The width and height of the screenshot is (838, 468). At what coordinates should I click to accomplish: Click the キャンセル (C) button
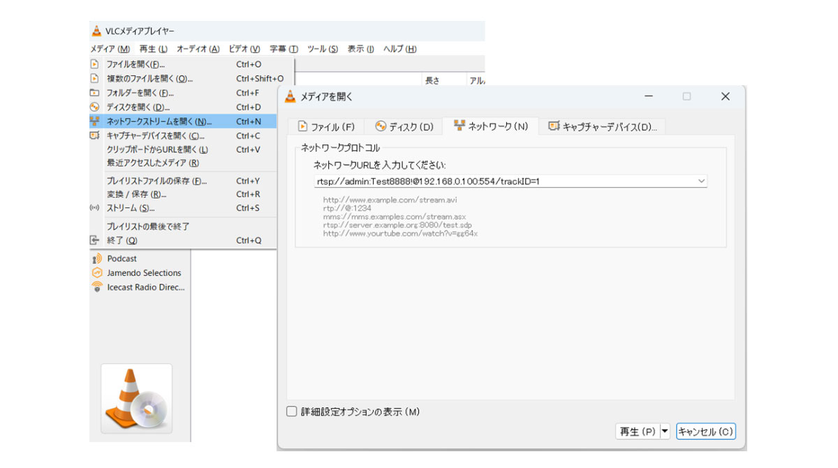[706, 432]
